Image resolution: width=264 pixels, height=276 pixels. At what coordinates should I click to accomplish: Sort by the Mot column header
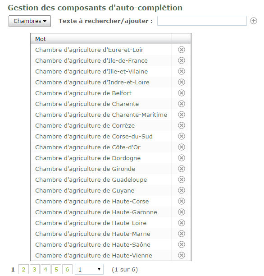coord(101,39)
